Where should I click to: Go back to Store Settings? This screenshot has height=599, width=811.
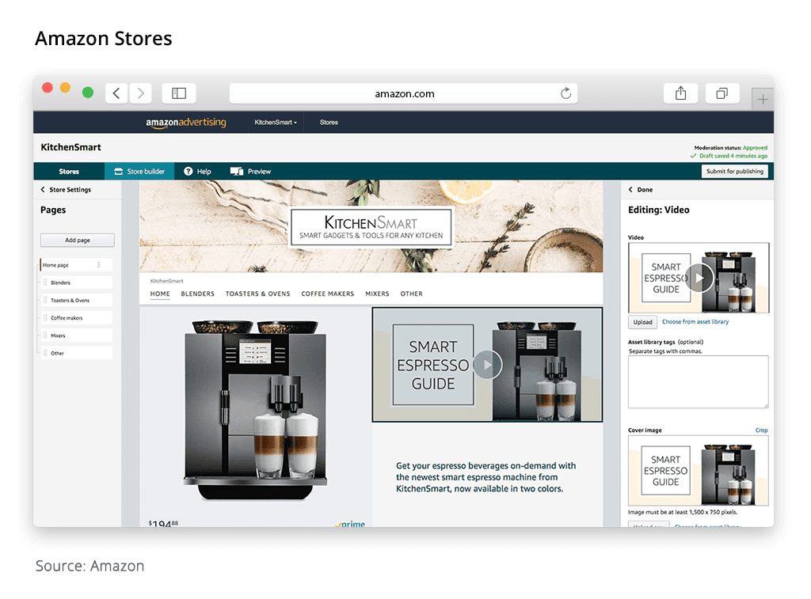66,190
